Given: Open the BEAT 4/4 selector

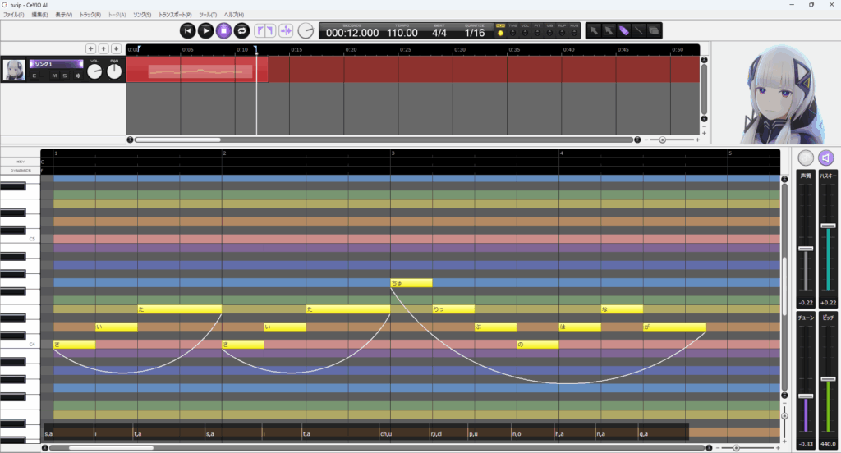Looking at the screenshot, I should [439, 33].
